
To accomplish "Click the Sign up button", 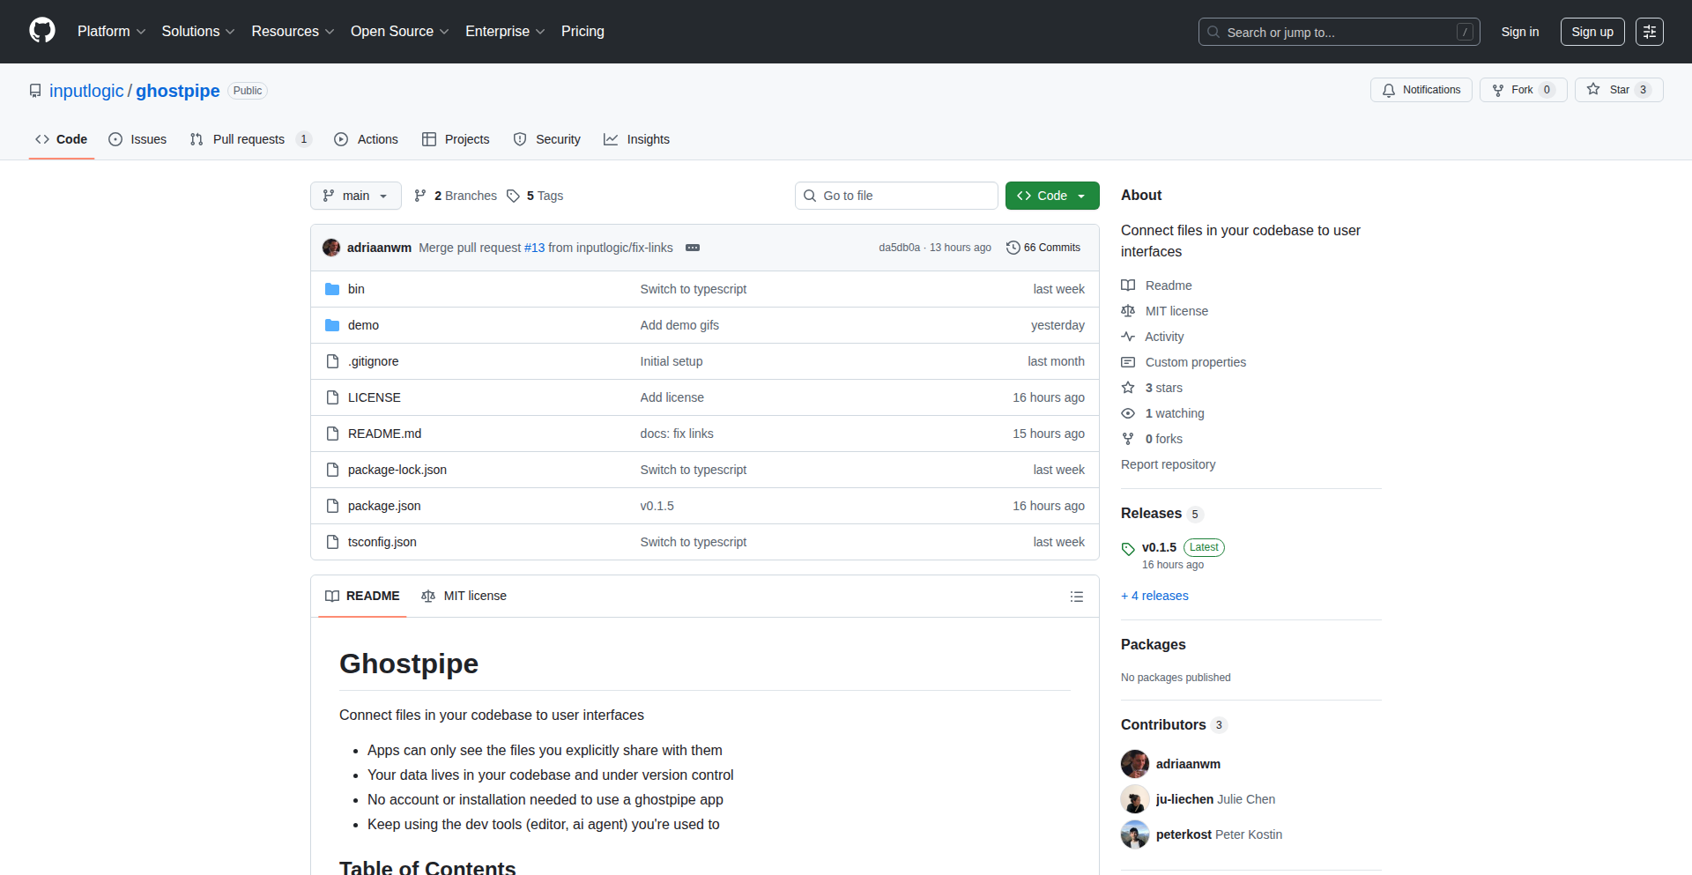I will 1592,32.
